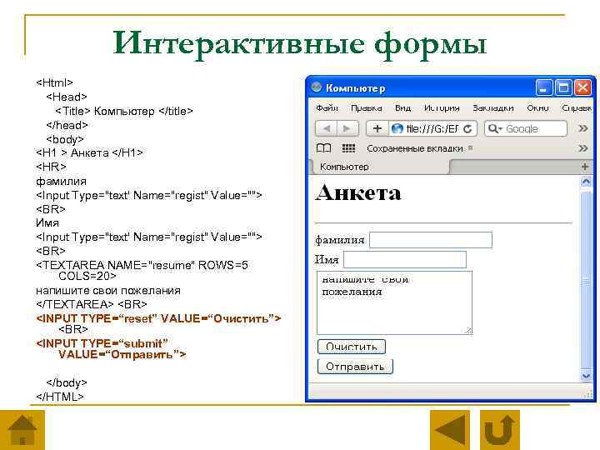The image size is (600, 450).
Task: Click the code line INPUT TYPE submit
Action: point(111,348)
